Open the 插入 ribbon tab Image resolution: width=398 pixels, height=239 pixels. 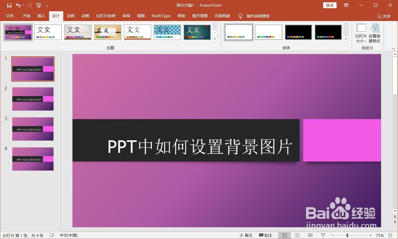(x=41, y=16)
